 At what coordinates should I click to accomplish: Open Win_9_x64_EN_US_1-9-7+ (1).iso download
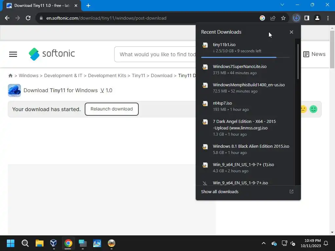click(x=245, y=168)
